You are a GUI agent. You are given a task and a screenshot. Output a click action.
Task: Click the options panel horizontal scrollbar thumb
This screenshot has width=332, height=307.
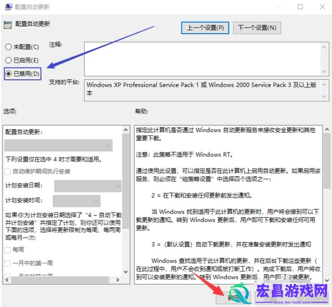[x=60, y=280]
